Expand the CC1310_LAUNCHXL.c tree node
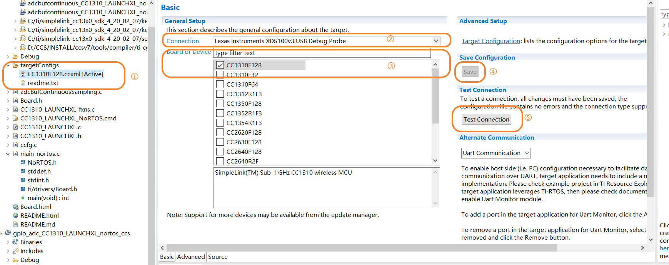669x265 pixels. tap(8, 127)
